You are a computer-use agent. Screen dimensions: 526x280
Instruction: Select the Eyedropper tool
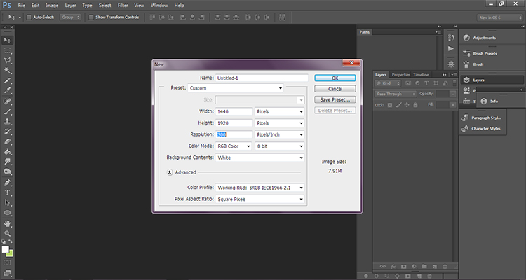click(8, 91)
